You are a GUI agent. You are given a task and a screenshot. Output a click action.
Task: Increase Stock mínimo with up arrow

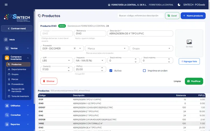(136, 59)
